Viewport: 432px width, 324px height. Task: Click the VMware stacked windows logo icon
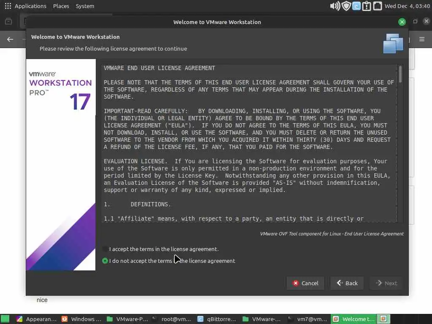coord(393,43)
